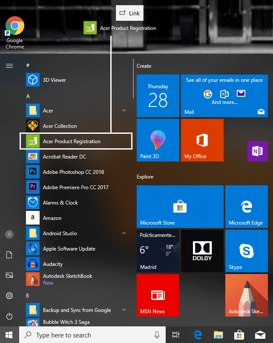Click the Type here to search box
The image size is (273, 343).
click(92, 334)
